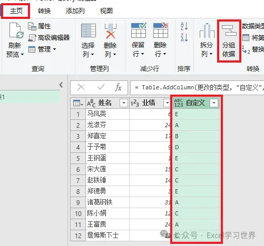Collapse the queries pane with the chevron
Image resolution: width=264 pixels, height=246 pixels.
tap(61, 85)
